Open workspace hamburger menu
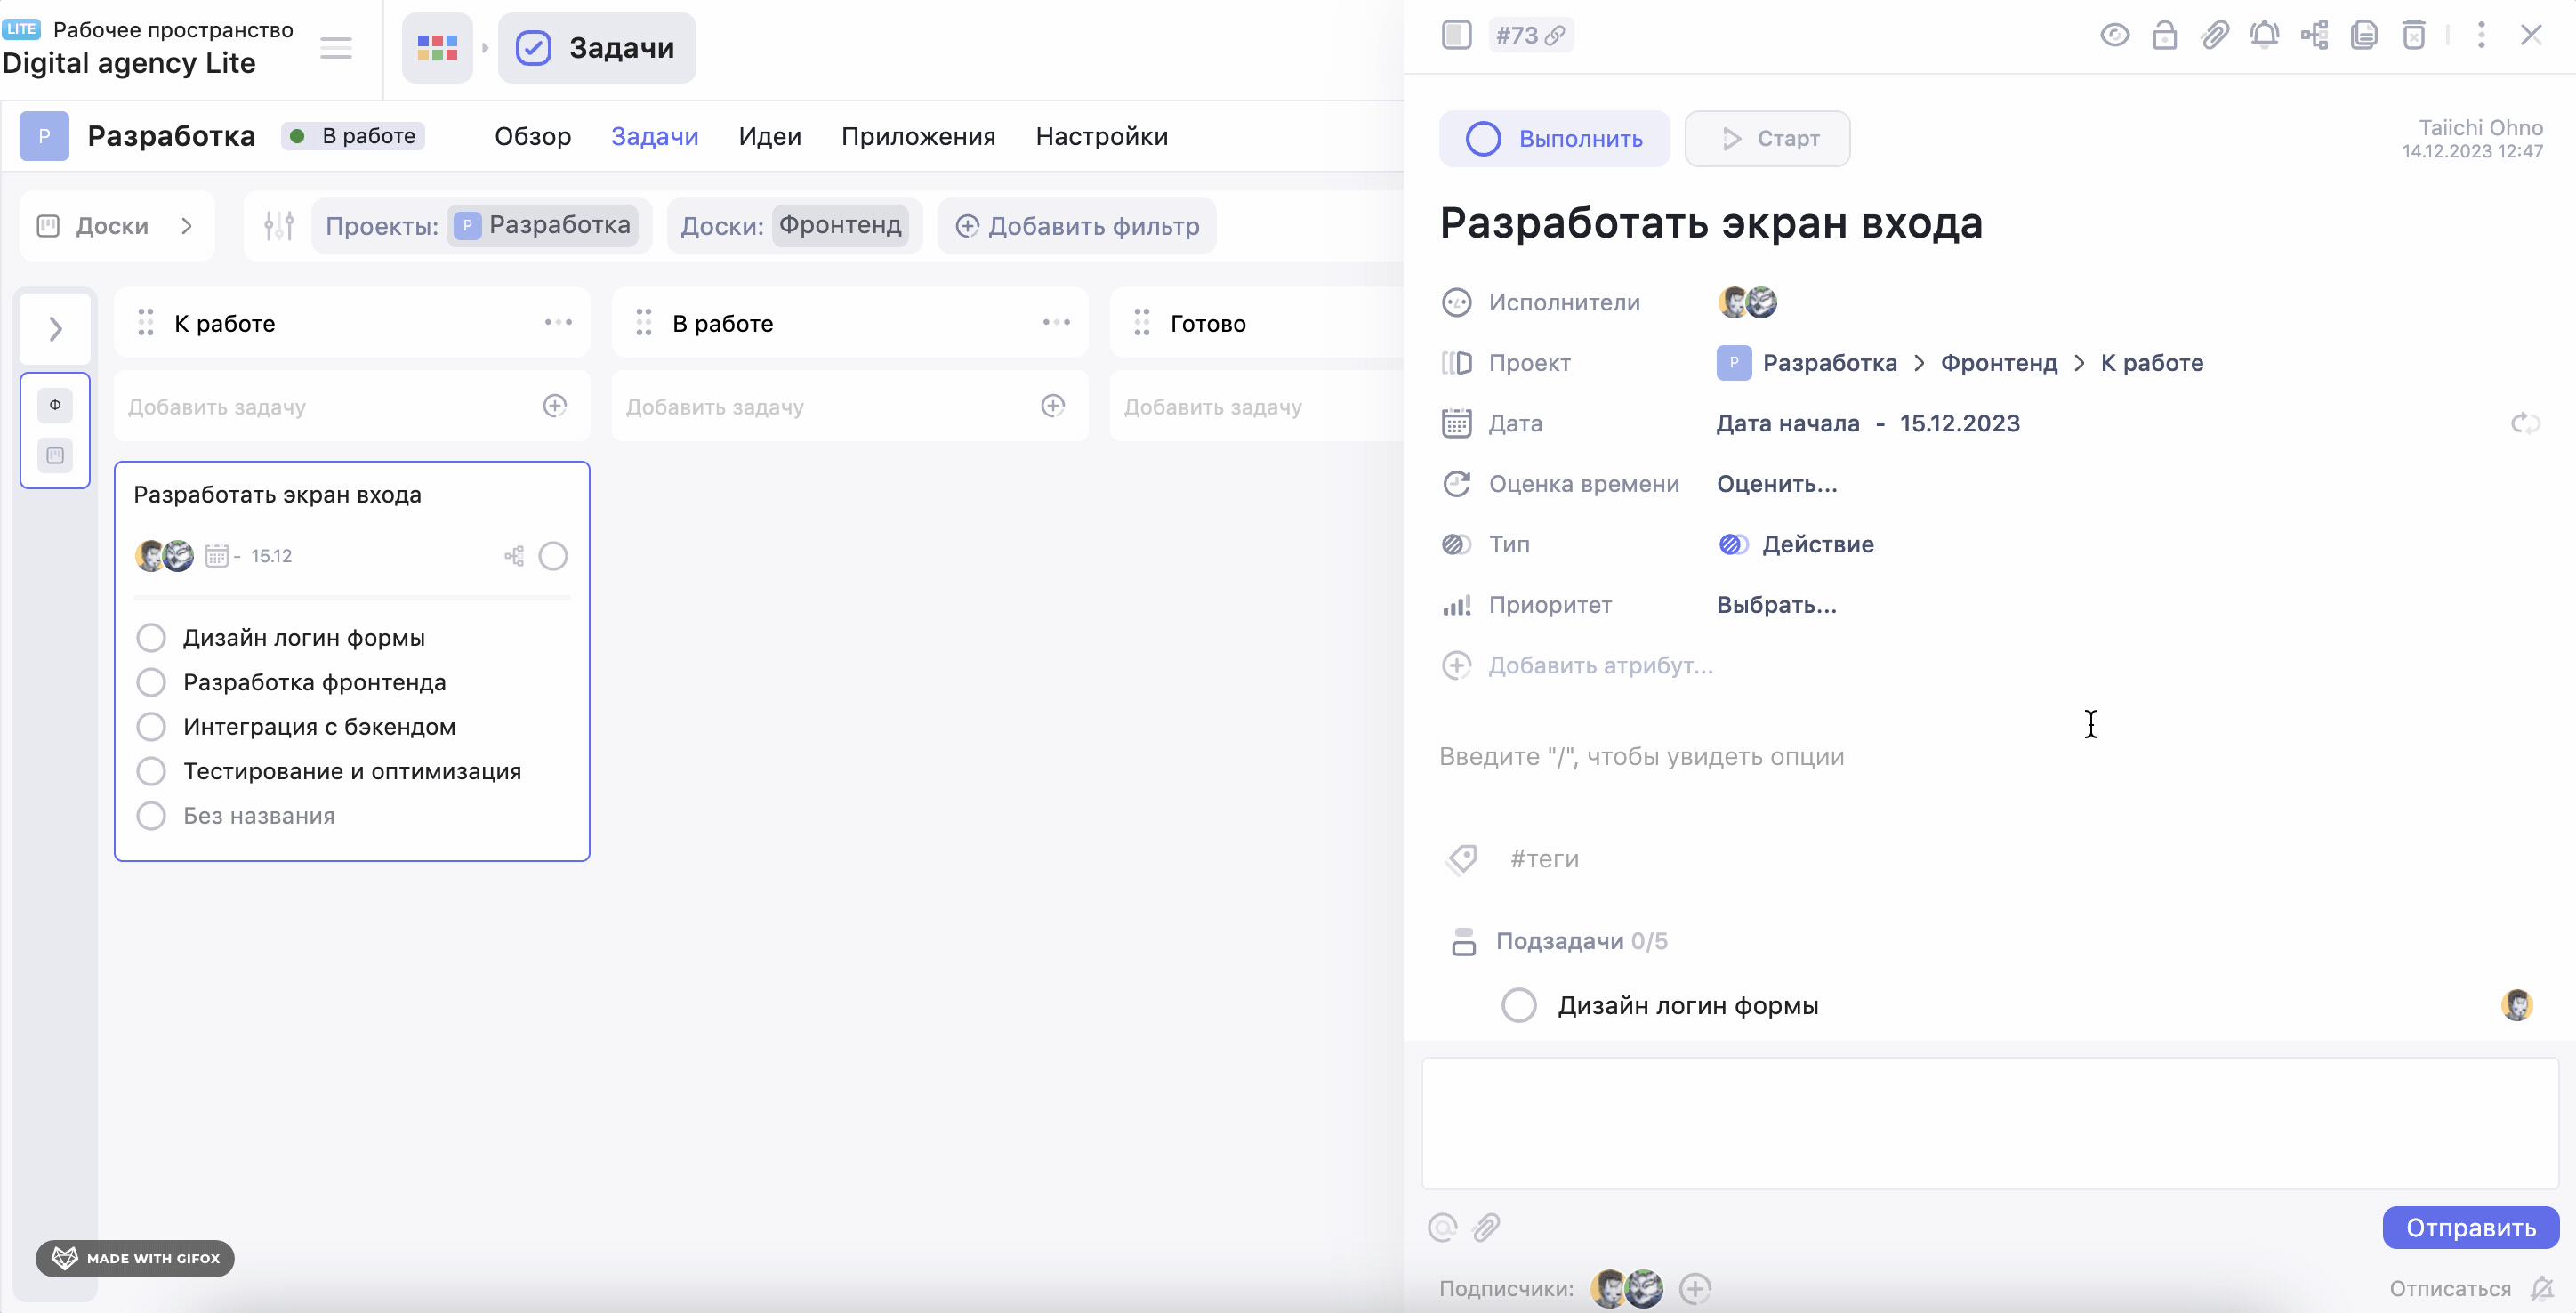This screenshot has width=2576, height=1313. (x=336, y=48)
